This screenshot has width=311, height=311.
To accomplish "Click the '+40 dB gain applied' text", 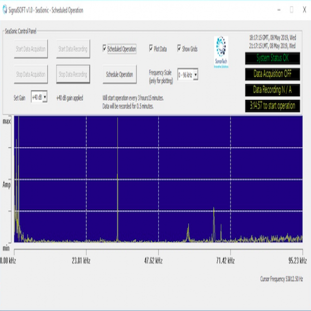I will [x=70, y=98].
